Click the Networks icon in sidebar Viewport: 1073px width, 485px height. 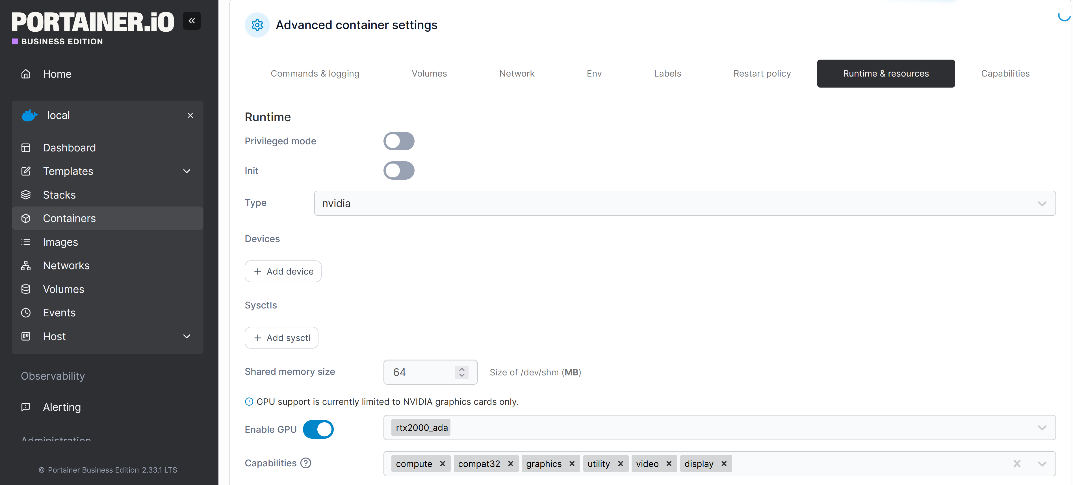(26, 266)
